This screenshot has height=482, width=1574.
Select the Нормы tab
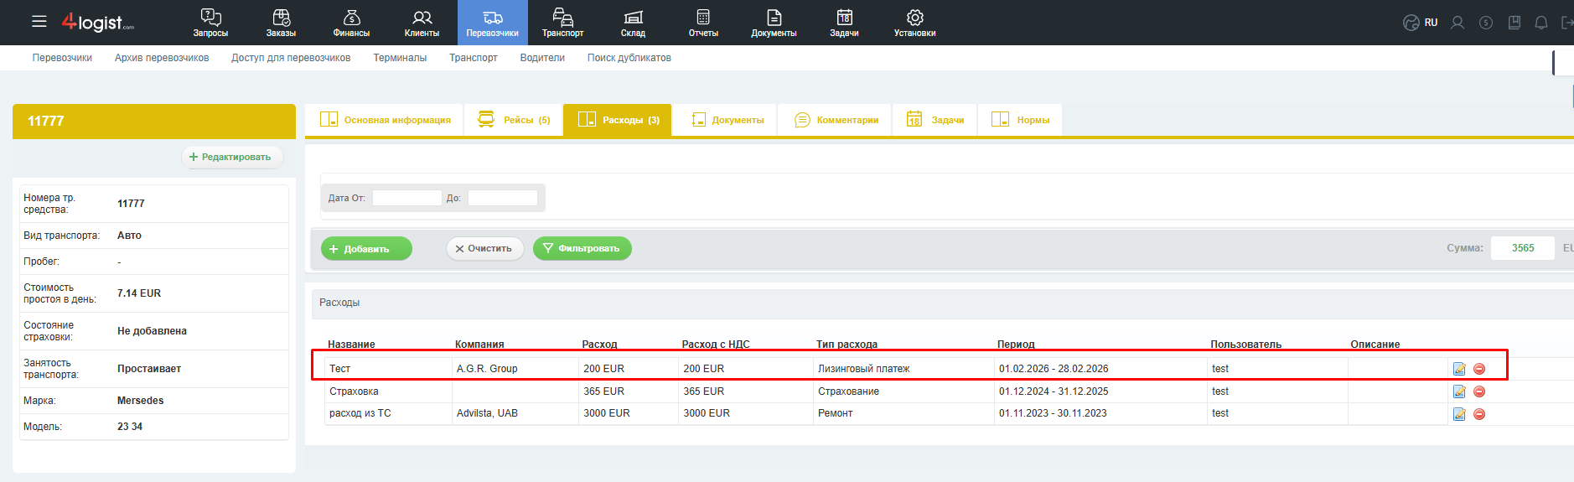[1021, 120]
